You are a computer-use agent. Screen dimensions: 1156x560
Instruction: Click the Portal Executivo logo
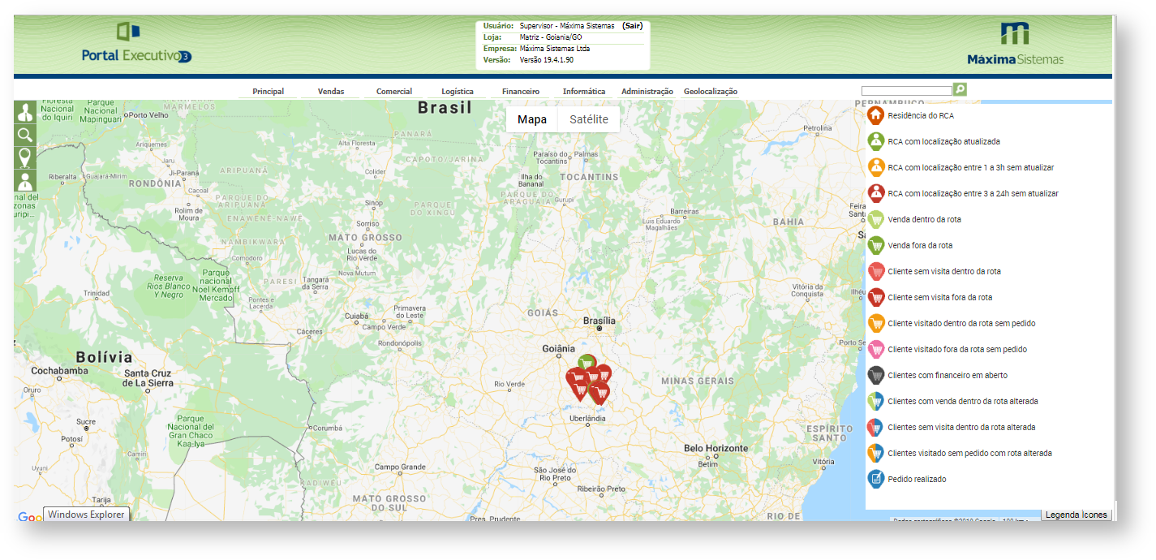pos(136,43)
